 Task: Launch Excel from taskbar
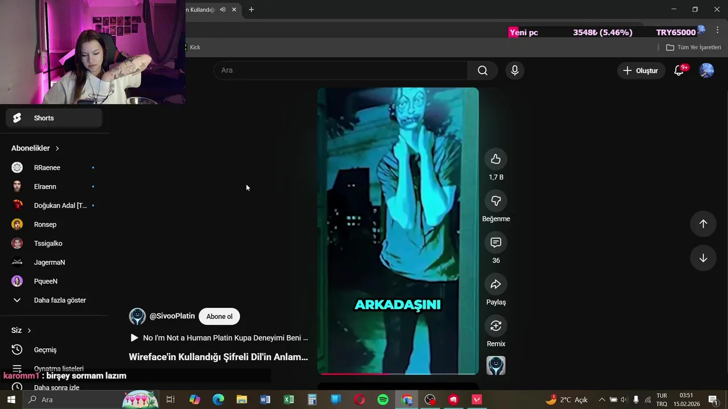click(289, 399)
